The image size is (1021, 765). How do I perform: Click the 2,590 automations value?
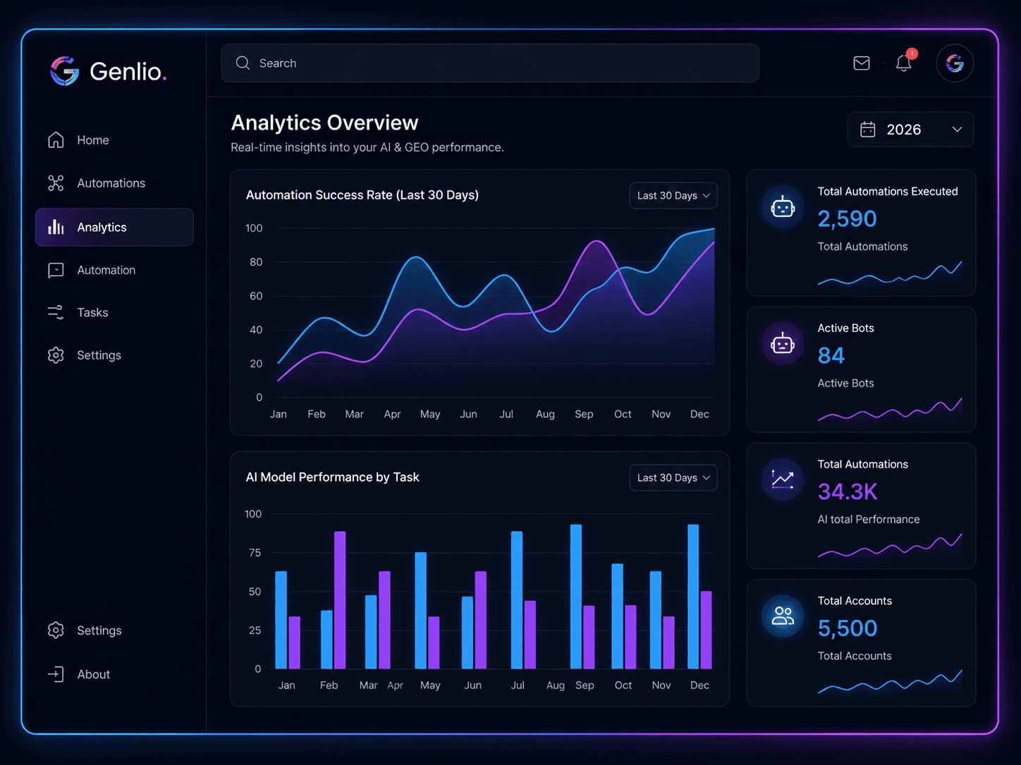[847, 218]
